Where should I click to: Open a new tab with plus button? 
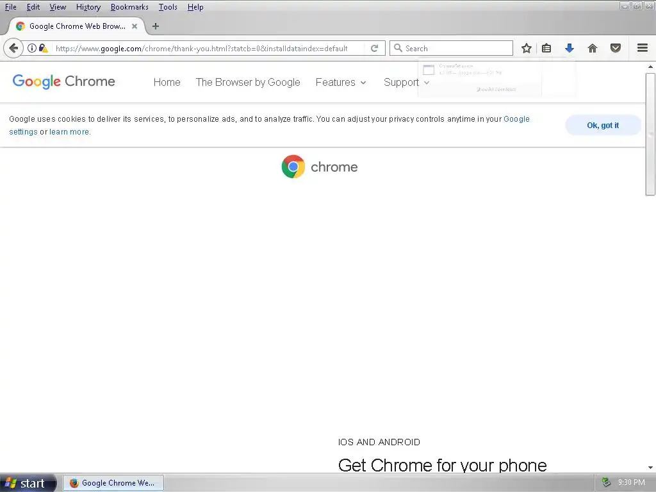click(155, 26)
